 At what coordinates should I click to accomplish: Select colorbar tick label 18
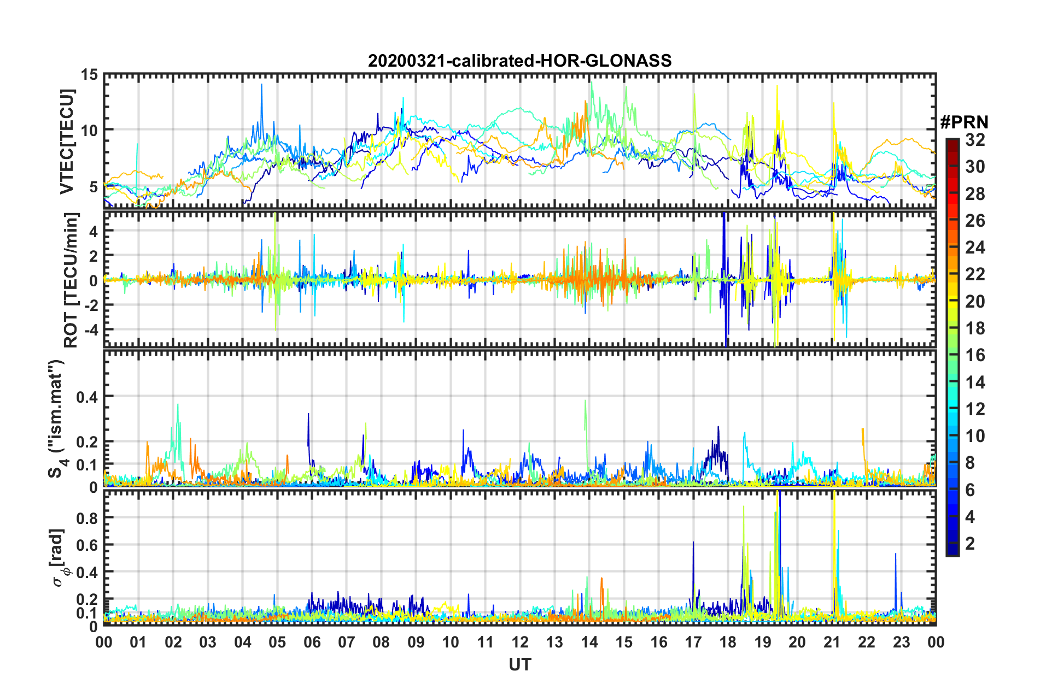point(975,328)
